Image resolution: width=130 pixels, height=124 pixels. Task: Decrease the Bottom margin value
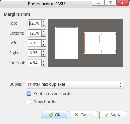pos(44,35)
